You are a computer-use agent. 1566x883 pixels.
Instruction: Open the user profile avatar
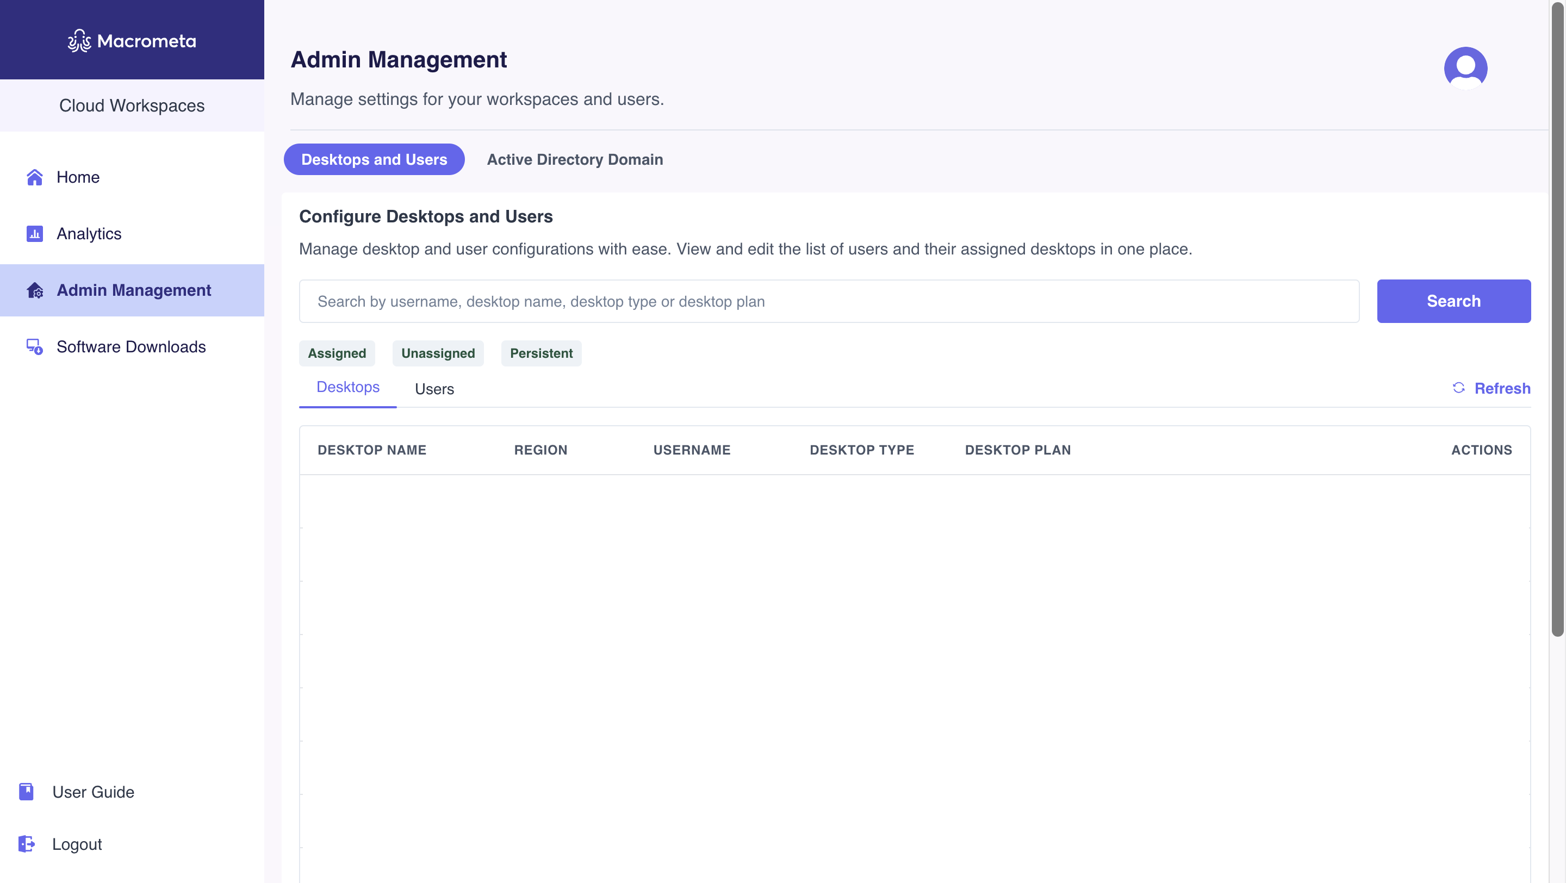(x=1464, y=67)
